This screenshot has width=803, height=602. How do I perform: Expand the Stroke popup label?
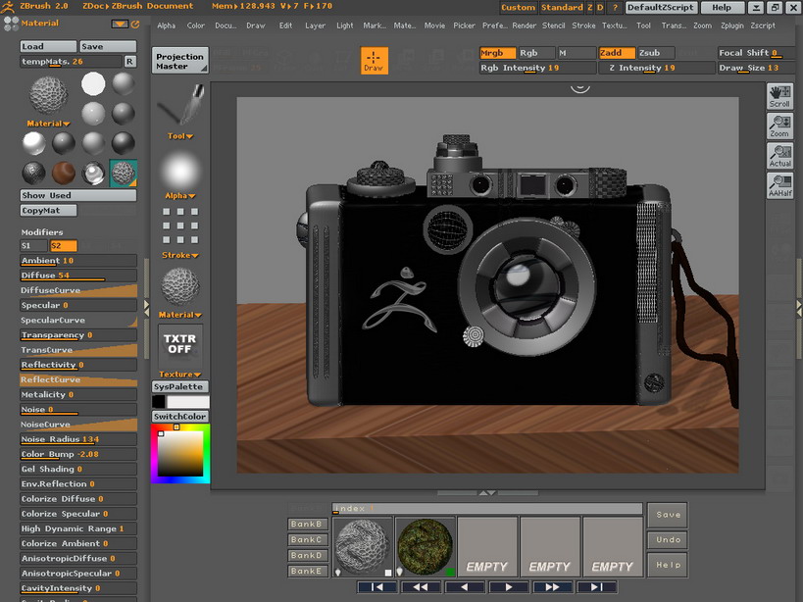(x=180, y=255)
